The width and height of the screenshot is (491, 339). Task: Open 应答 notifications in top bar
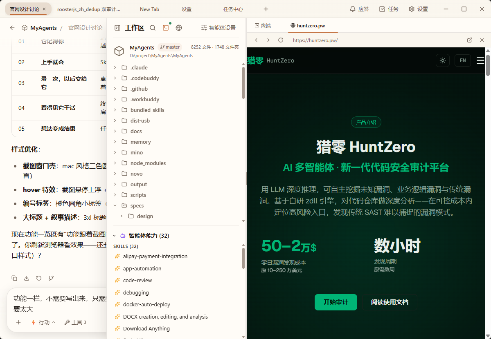(359, 9)
